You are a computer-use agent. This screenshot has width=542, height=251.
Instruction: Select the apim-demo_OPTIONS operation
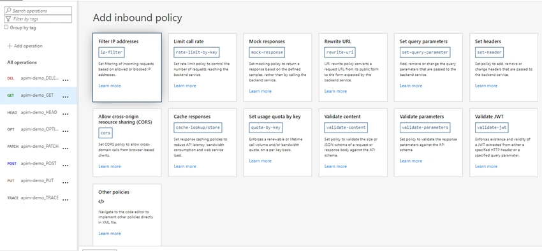tap(38, 129)
